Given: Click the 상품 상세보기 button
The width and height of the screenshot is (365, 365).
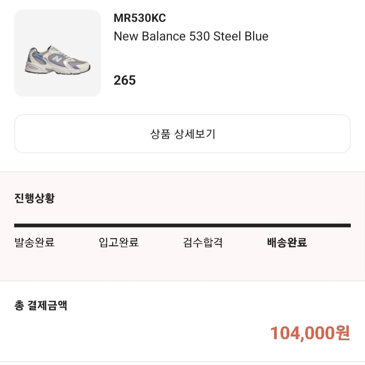Looking at the screenshot, I should [182, 134].
